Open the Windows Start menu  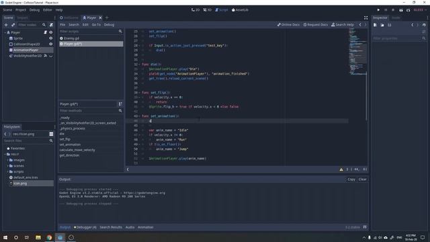5,237
